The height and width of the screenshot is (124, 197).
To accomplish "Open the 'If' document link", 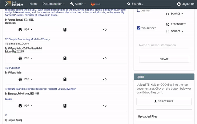I will tap(6, 115).
